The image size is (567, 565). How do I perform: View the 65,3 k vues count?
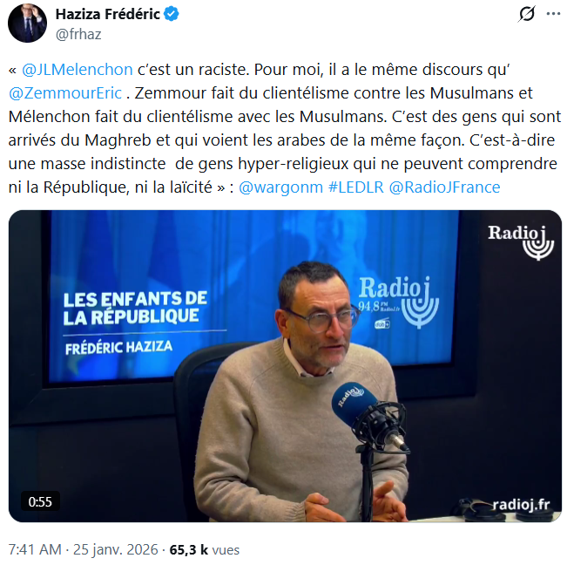click(205, 549)
